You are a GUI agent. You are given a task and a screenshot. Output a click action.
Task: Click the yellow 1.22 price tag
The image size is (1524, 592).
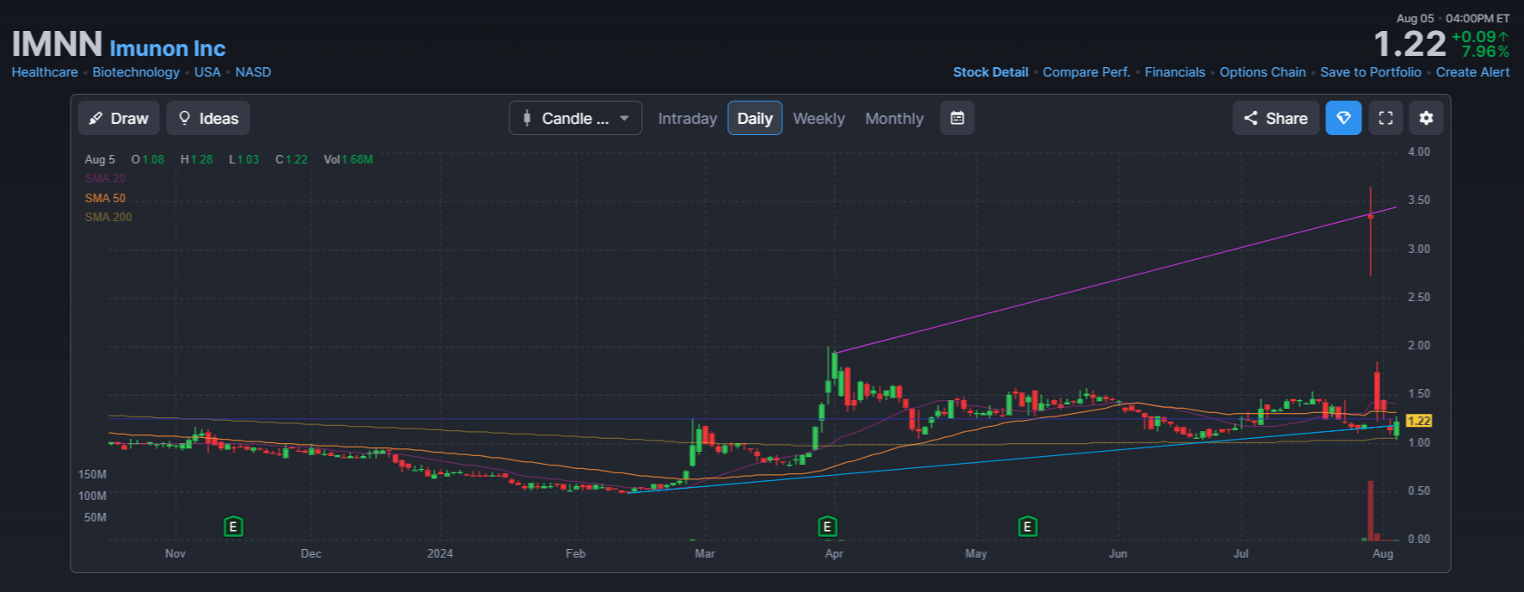1419,421
